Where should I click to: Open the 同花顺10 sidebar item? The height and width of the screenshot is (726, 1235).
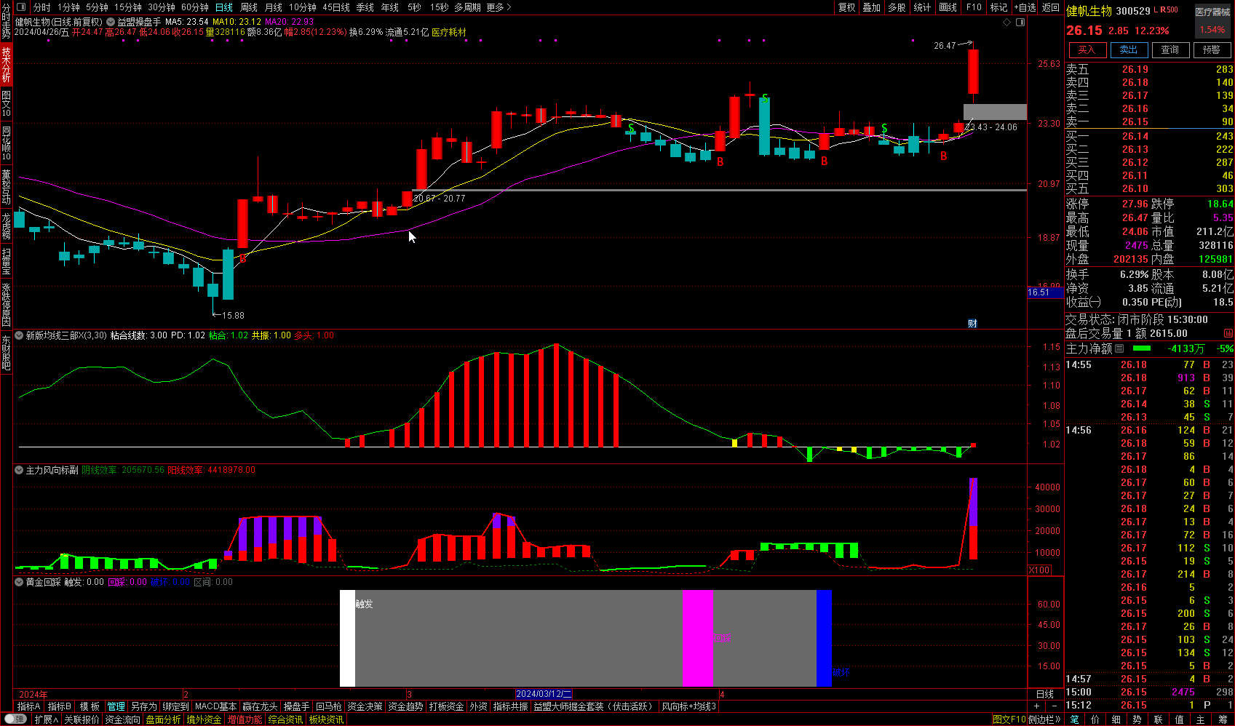coord(6,143)
